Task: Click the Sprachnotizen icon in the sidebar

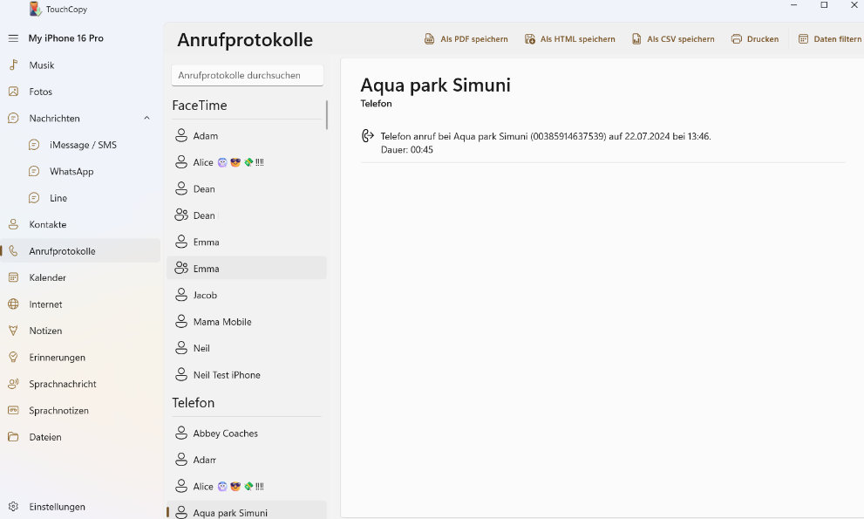Action: tap(13, 411)
